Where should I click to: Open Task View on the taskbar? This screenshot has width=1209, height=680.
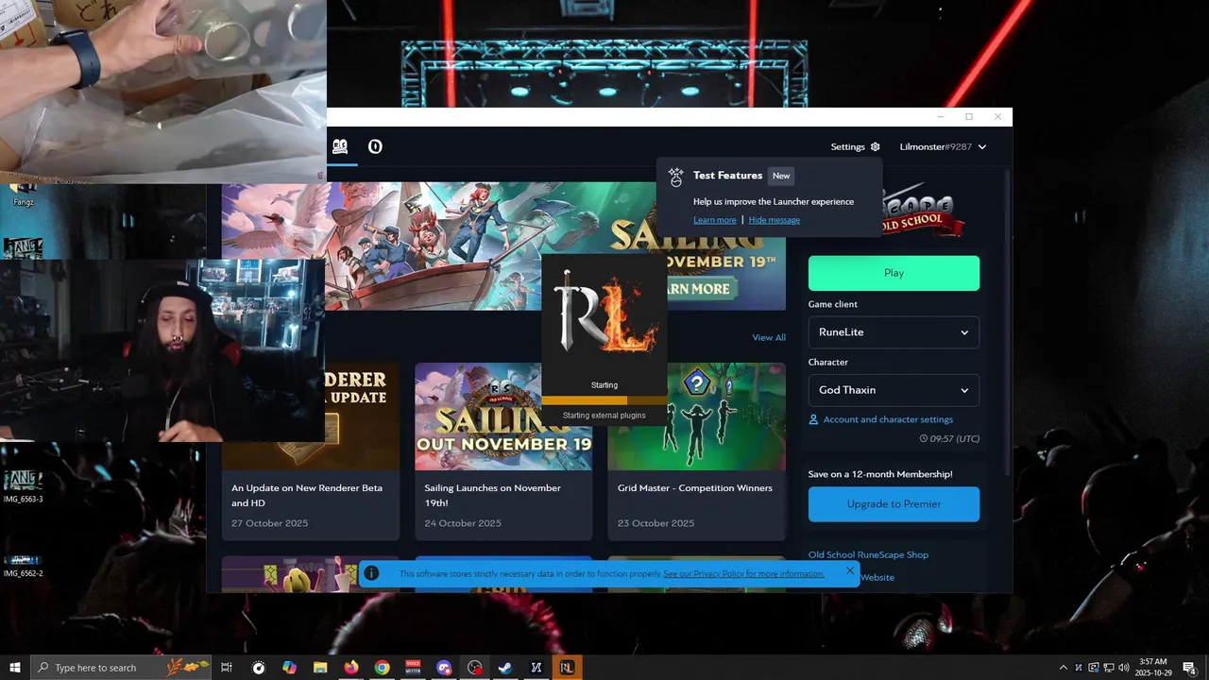(x=227, y=668)
